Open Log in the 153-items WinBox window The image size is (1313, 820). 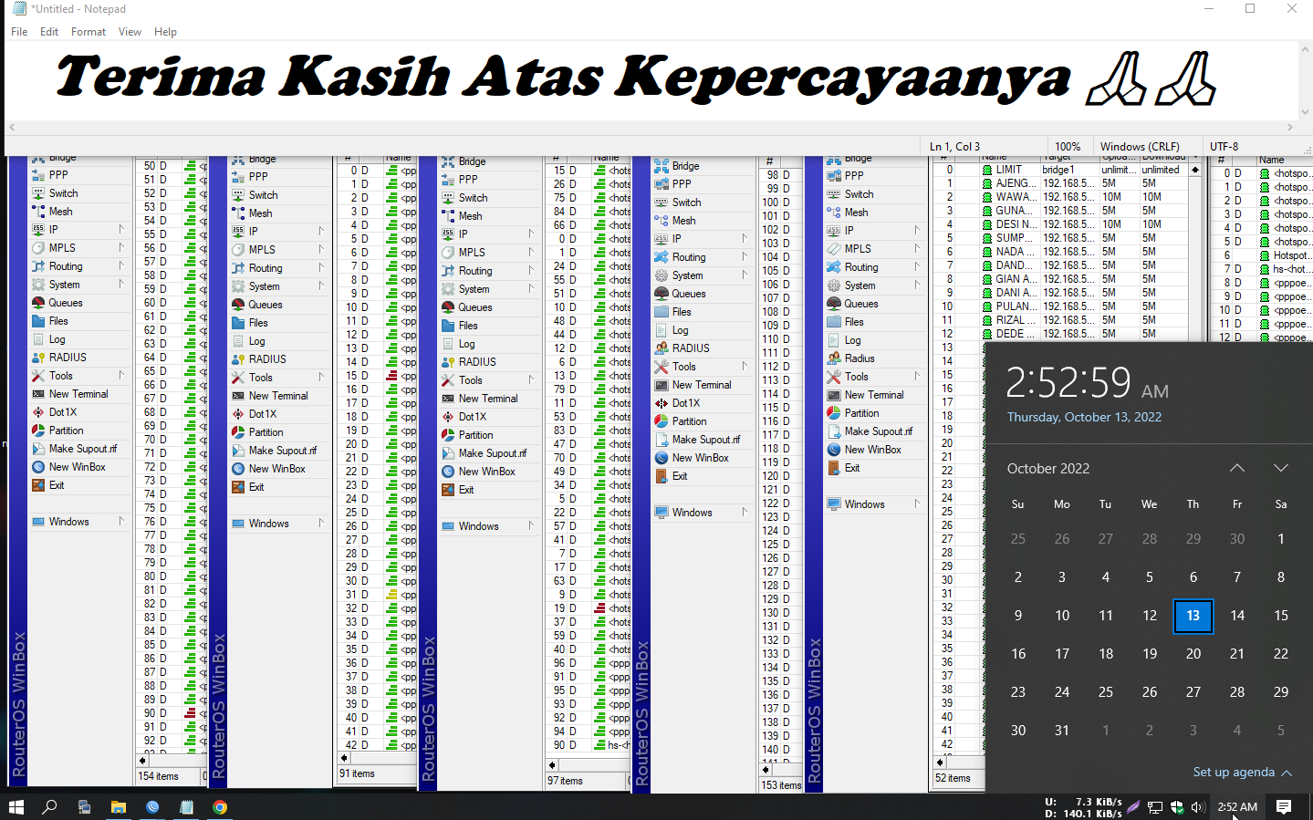click(x=681, y=330)
